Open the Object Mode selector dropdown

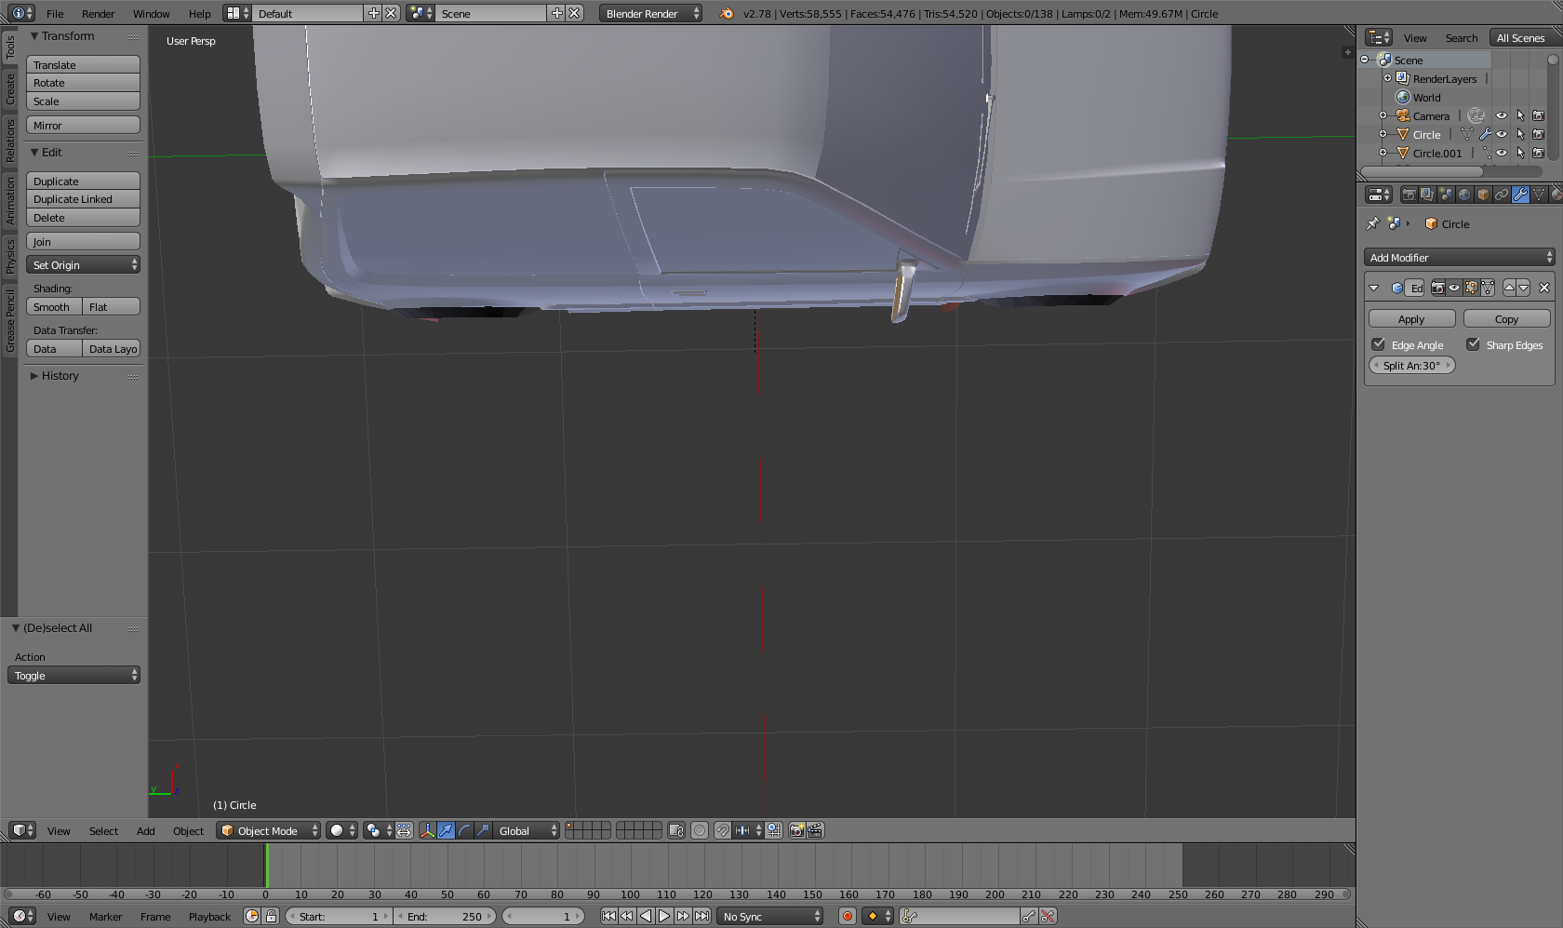click(x=268, y=830)
